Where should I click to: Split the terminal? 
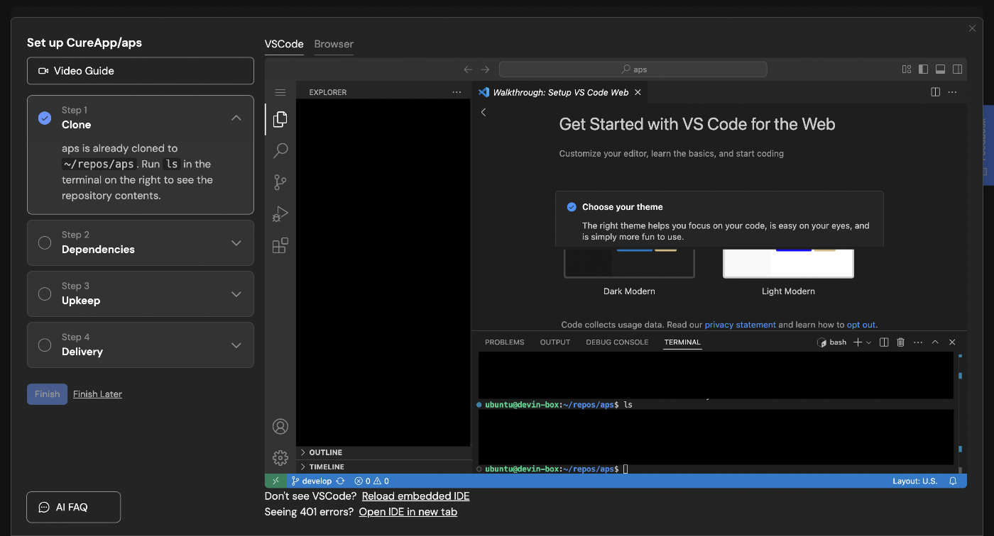(884, 342)
